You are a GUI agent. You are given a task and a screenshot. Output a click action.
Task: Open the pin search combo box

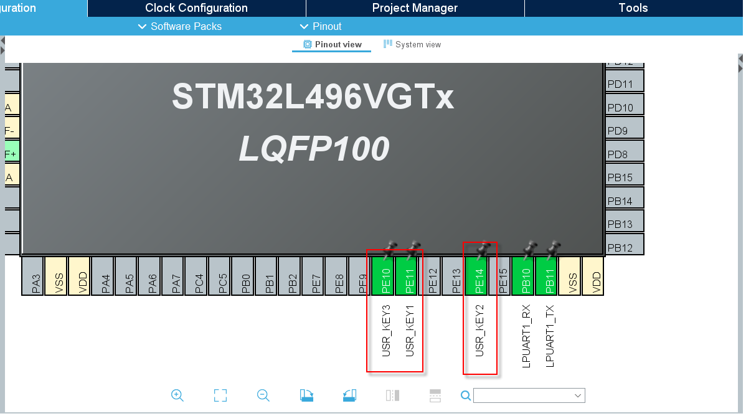click(529, 395)
